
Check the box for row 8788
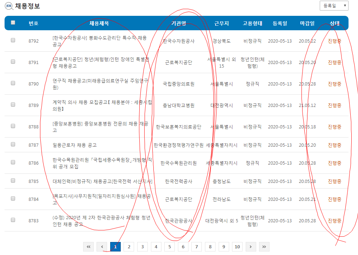(x=13, y=126)
